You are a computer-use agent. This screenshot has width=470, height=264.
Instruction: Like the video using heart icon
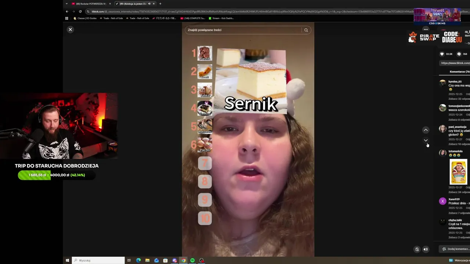(442, 54)
